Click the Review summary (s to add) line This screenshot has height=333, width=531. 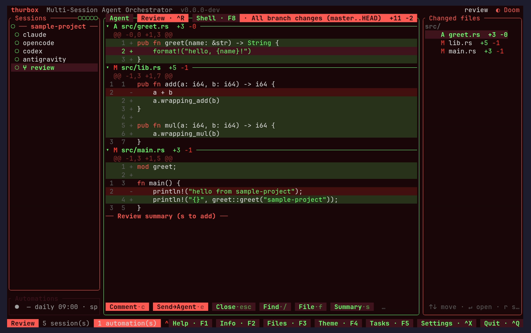pos(166,216)
